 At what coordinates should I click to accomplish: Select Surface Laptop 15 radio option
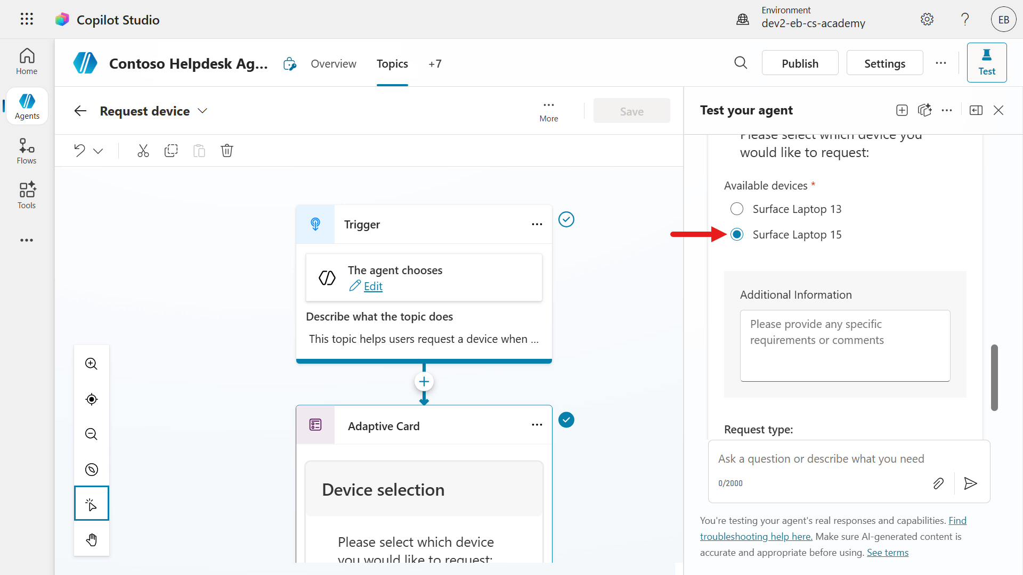tap(737, 235)
